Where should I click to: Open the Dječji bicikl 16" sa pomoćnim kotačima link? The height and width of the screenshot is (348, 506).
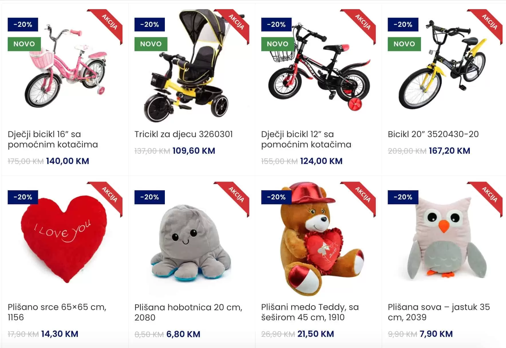(x=53, y=139)
